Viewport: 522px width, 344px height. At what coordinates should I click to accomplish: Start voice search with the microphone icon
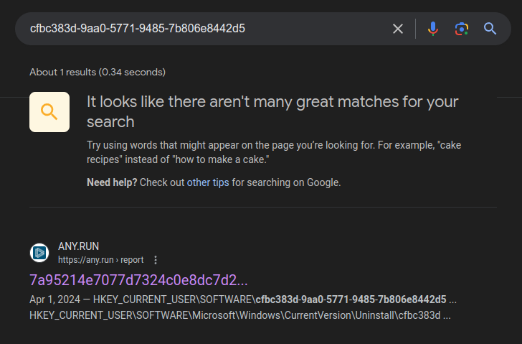(432, 29)
